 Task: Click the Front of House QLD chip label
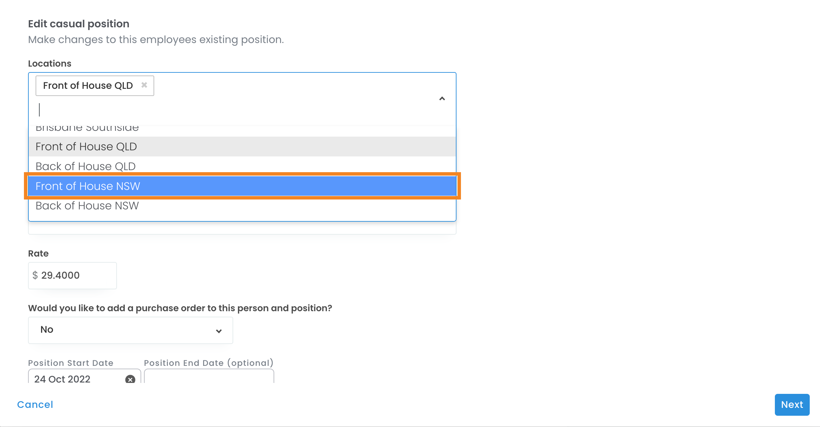click(88, 85)
